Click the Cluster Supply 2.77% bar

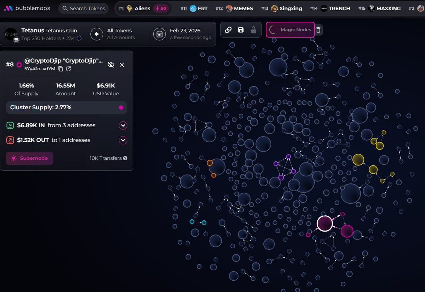tap(67, 107)
